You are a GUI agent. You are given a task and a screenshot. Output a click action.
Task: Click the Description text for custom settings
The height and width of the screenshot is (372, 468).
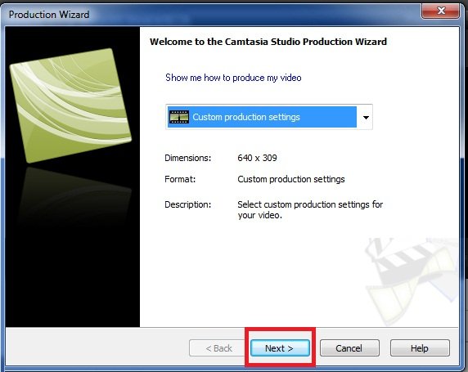[310, 210]
